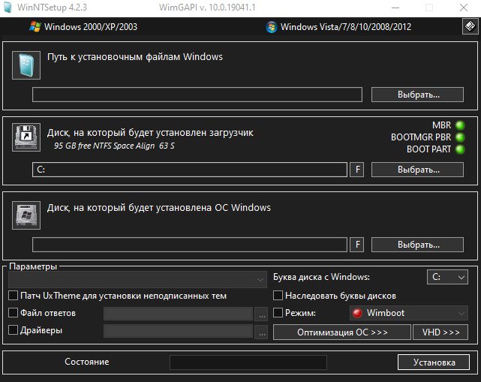Check Наследовать буквы дисков option
Viewport: 481px width, 382px height.
[x=278, y=296]
